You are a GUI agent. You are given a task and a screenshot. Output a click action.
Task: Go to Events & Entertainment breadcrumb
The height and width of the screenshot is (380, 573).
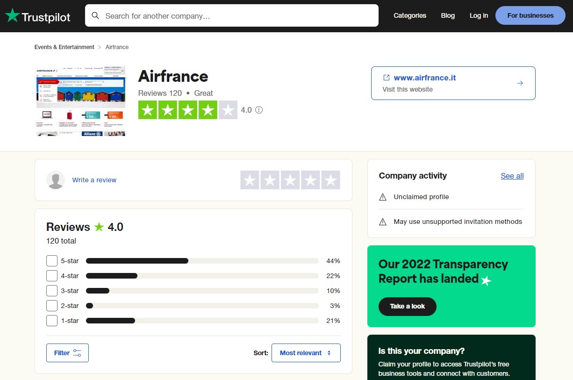64,47
